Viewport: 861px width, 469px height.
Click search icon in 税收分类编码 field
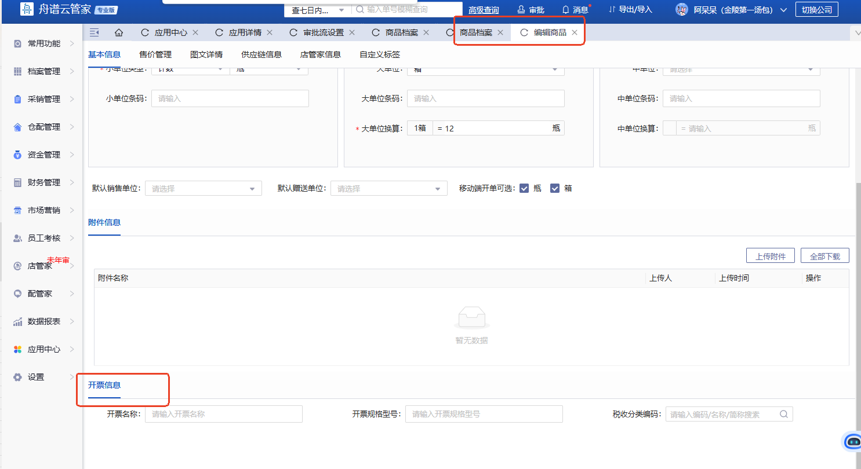pyautogui.click(x=784, y=414)
